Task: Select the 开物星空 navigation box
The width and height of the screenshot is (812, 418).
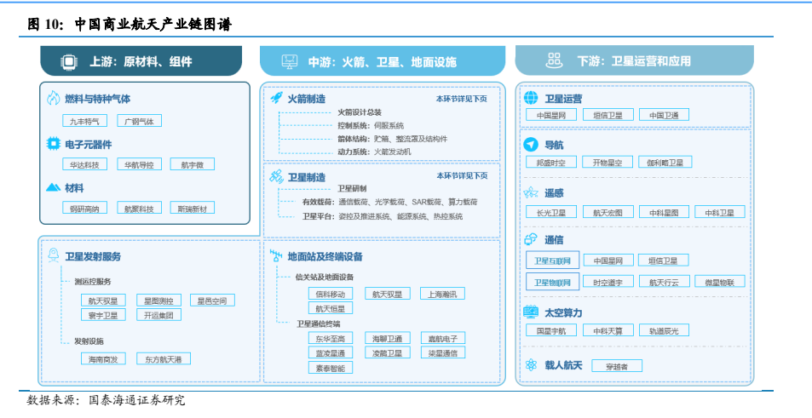Action: (608, 162)
